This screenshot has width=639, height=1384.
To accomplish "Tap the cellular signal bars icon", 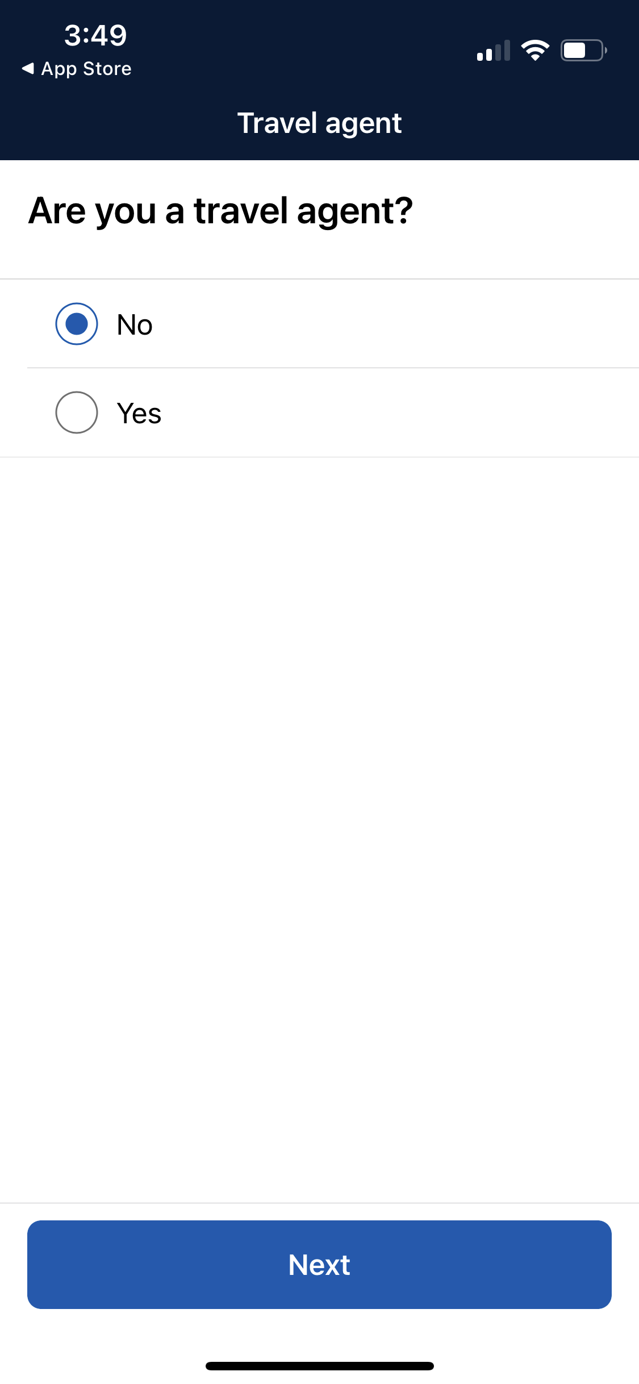I will coord(494,51).
